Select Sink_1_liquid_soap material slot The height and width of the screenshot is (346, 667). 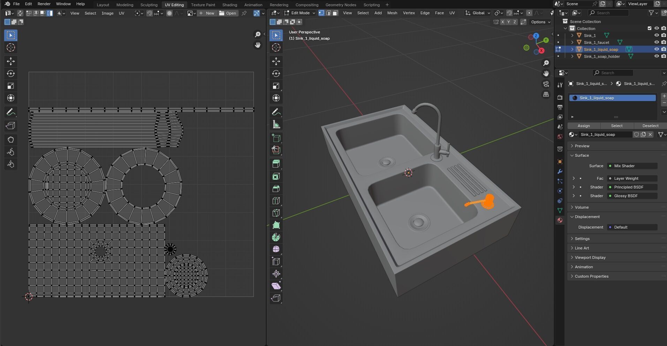tap(612, 98)
